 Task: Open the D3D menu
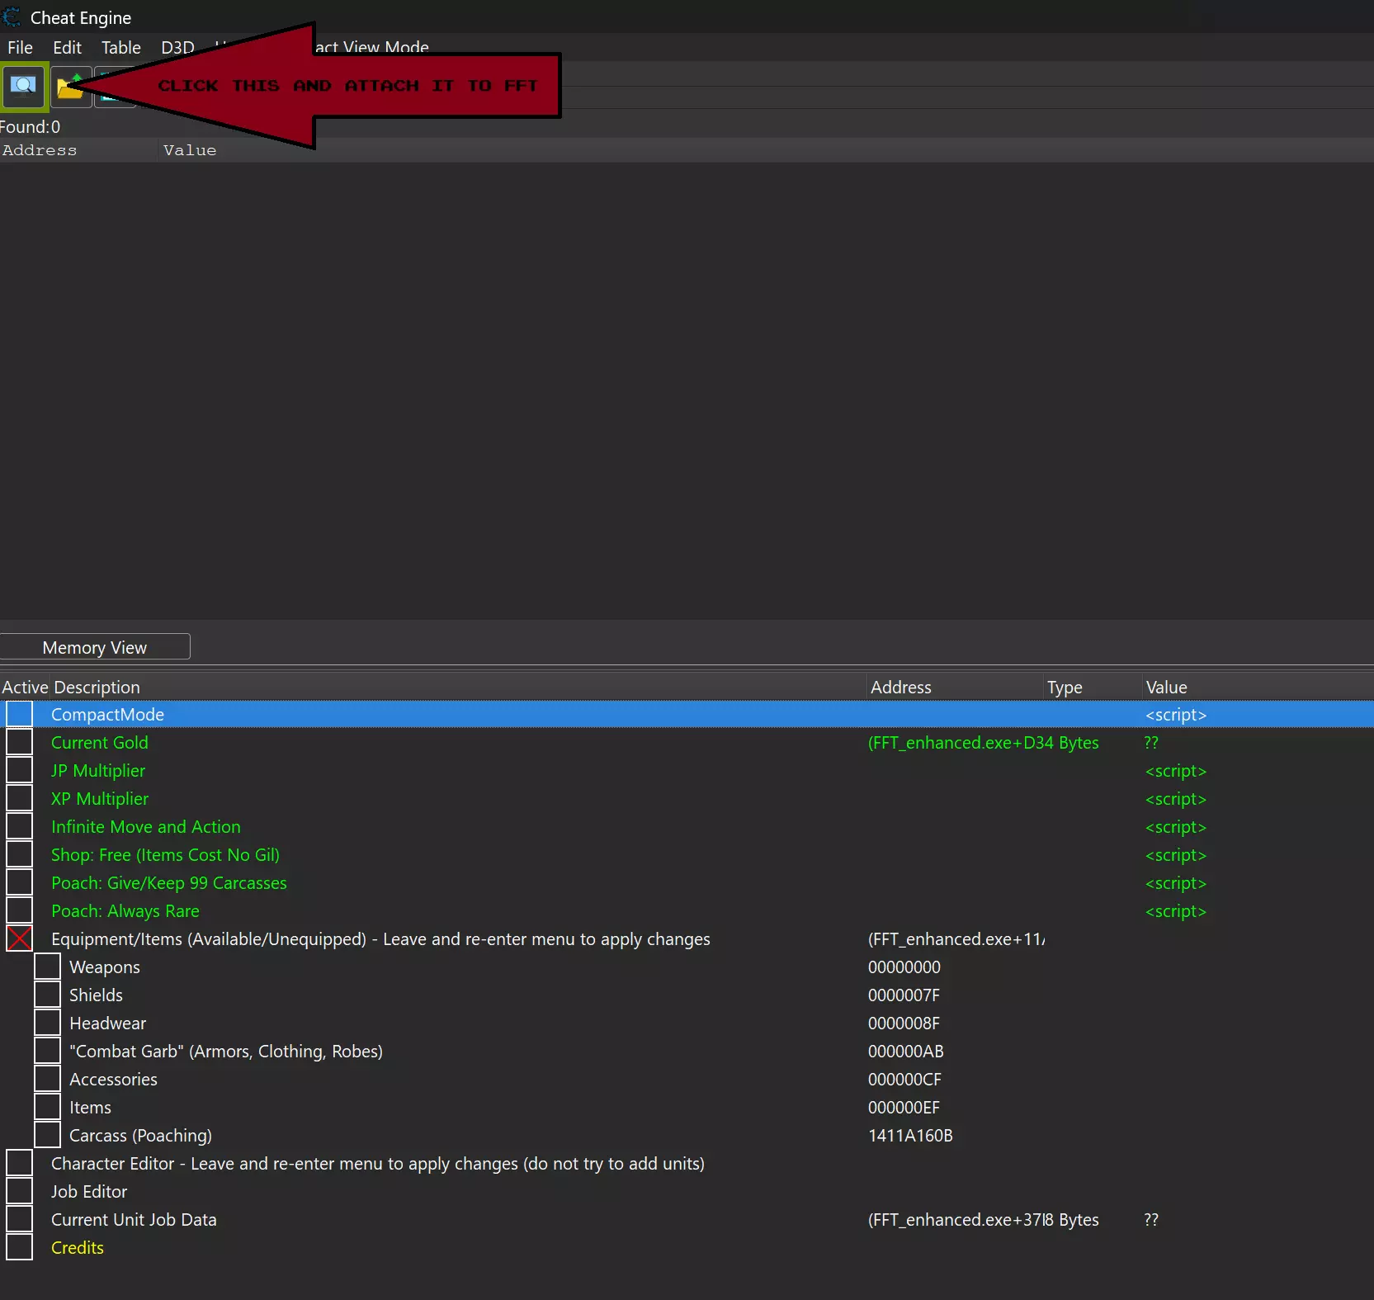177,48
